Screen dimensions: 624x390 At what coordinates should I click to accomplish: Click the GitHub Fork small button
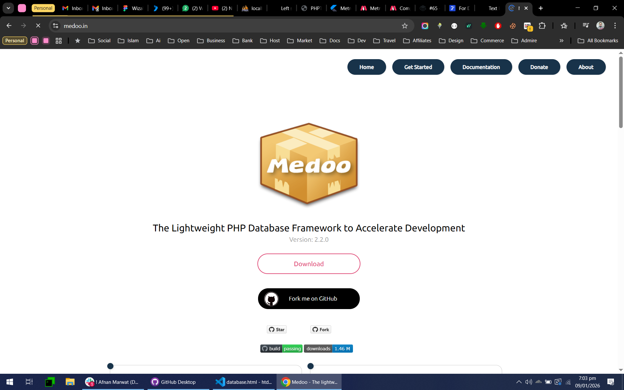[x=321, y=330]
